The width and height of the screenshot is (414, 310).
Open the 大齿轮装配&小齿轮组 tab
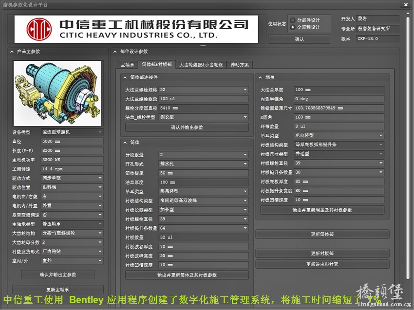pyautogui.click(x=201, y=65)
